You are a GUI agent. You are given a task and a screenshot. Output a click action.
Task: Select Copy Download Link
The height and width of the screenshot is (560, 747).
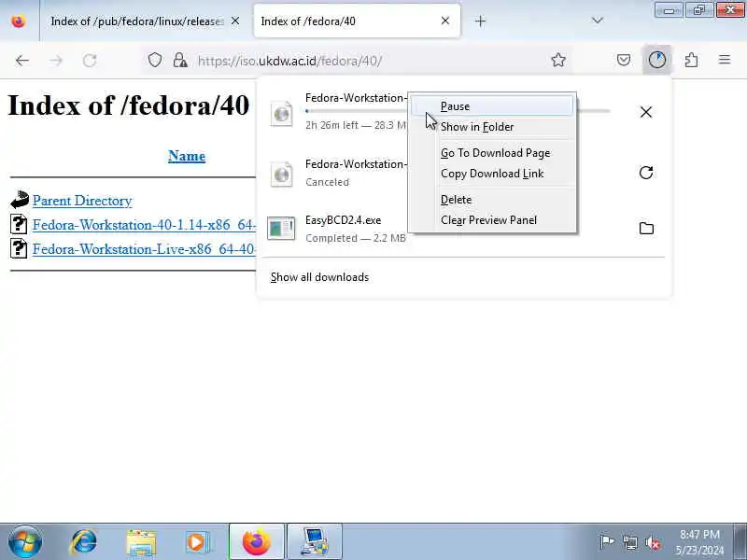point(492,174)
